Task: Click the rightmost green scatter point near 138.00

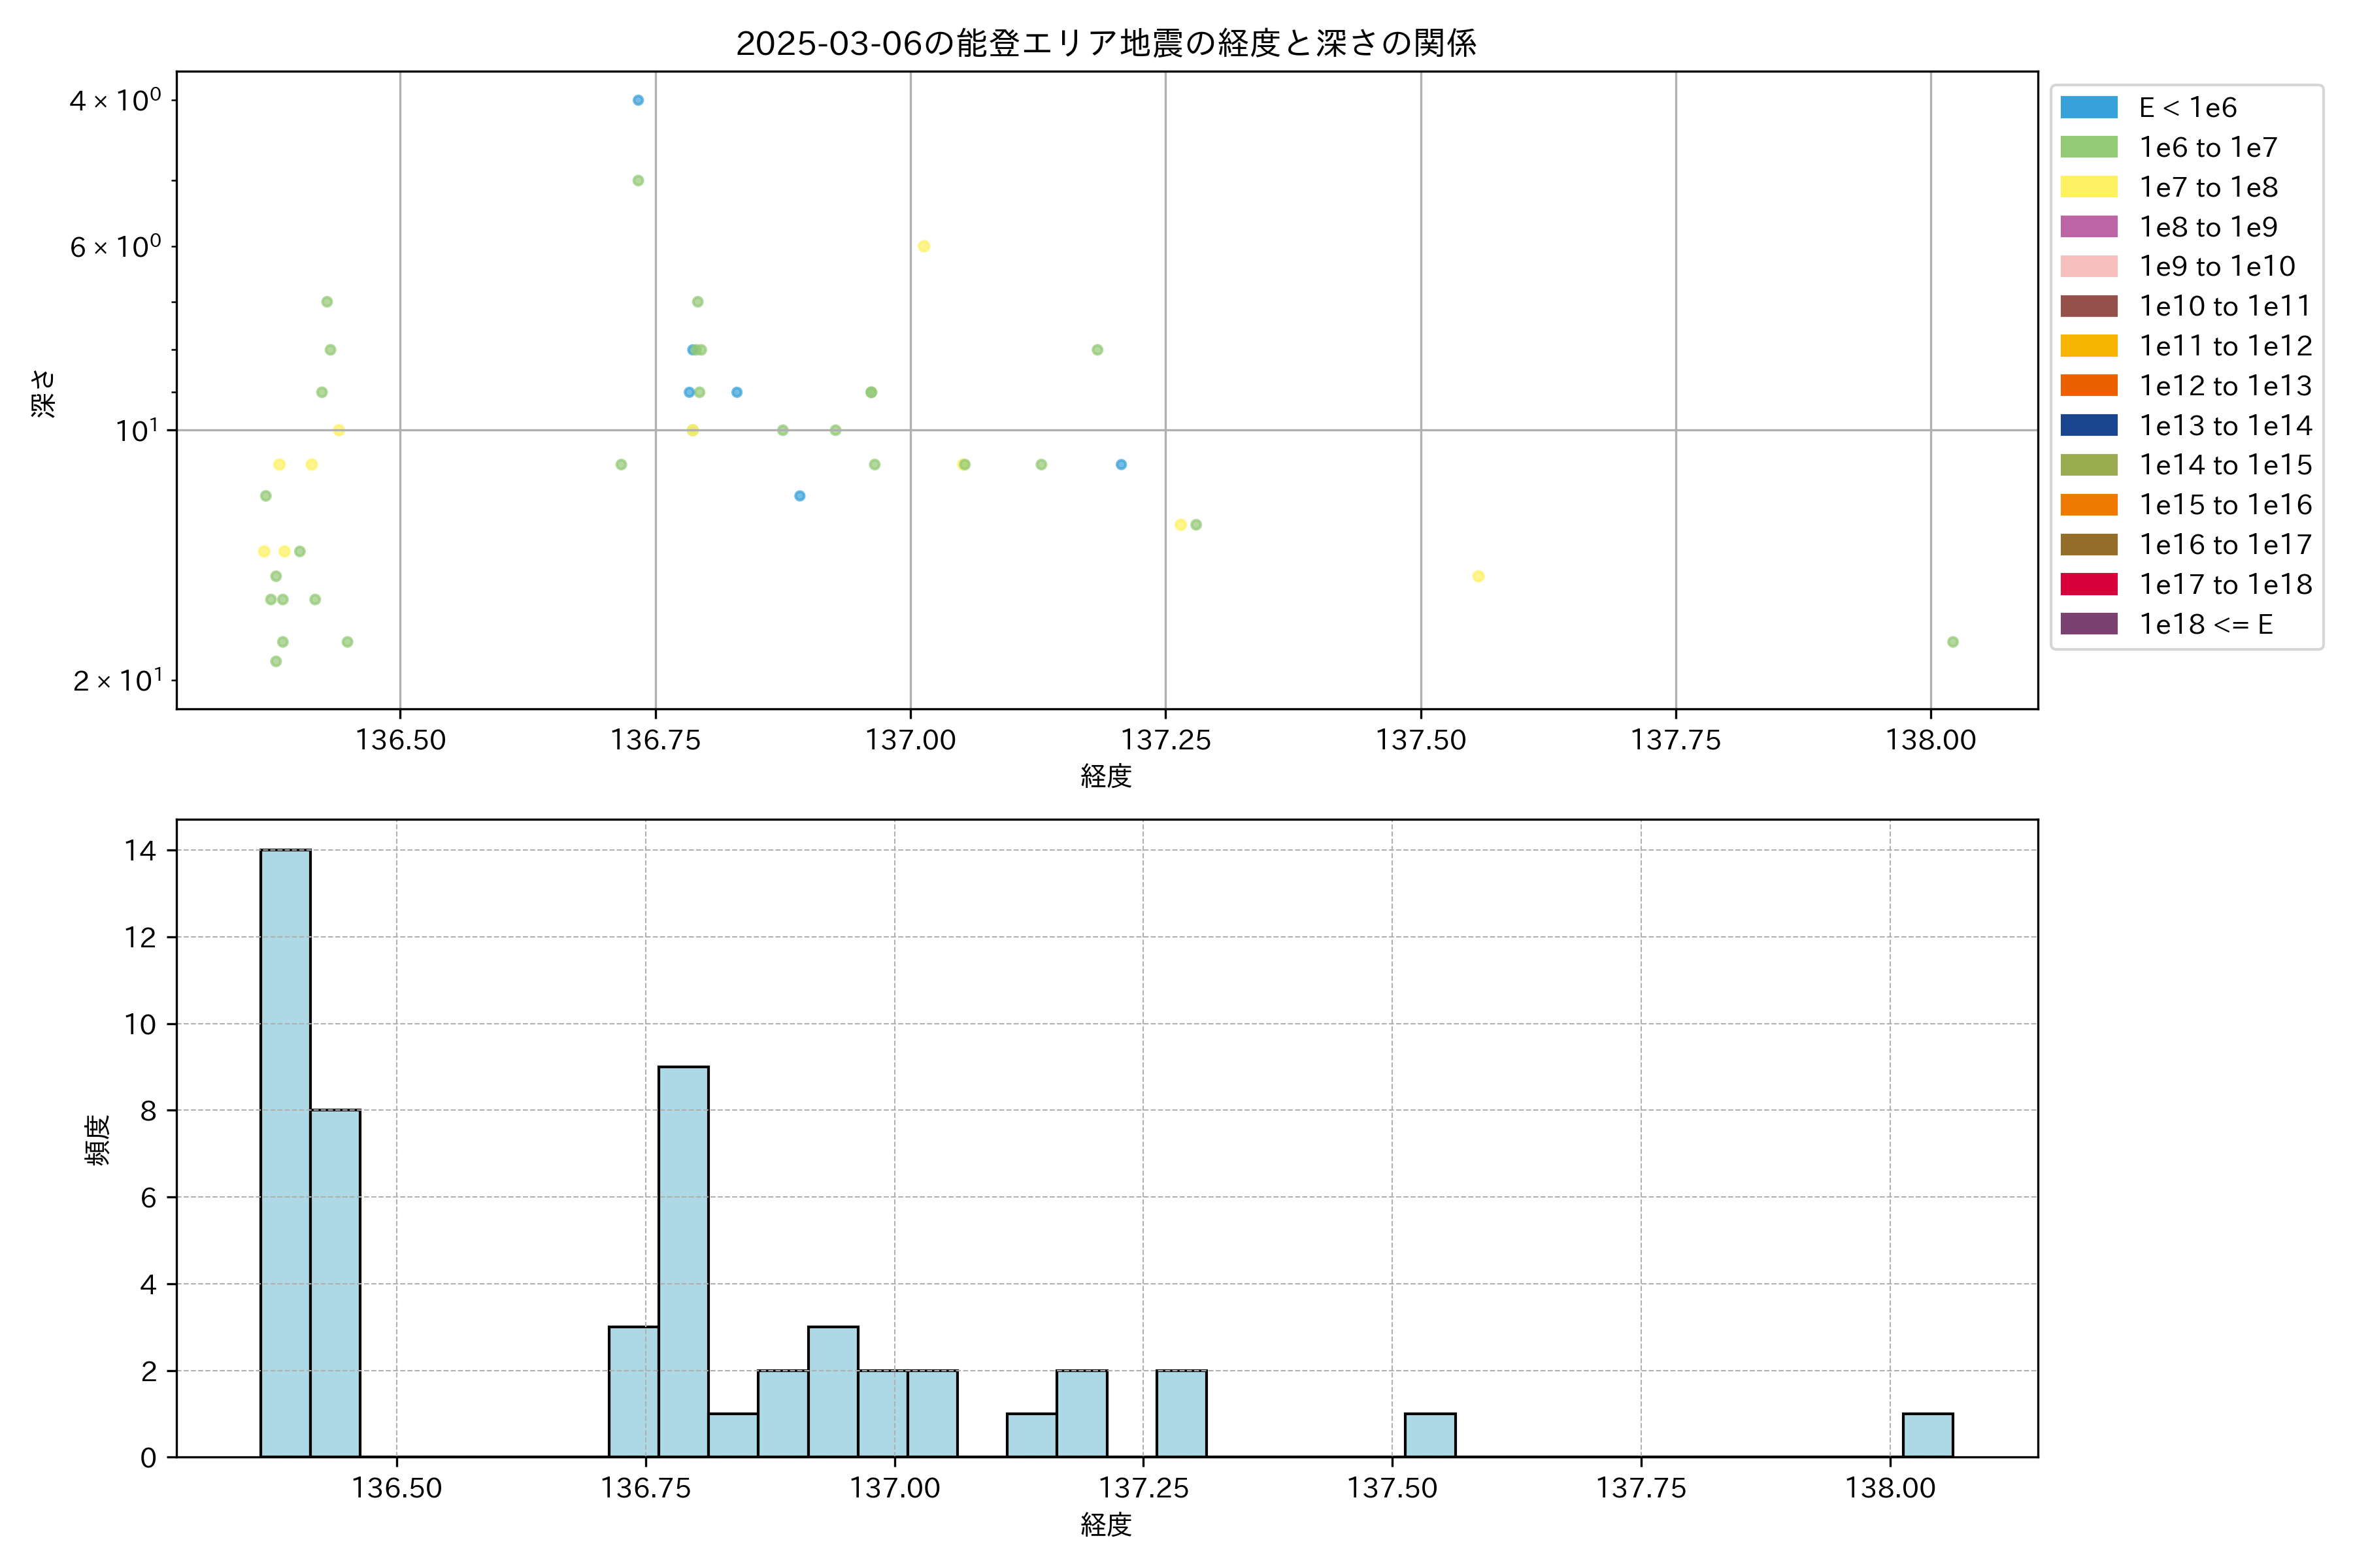Action: 1953,642
